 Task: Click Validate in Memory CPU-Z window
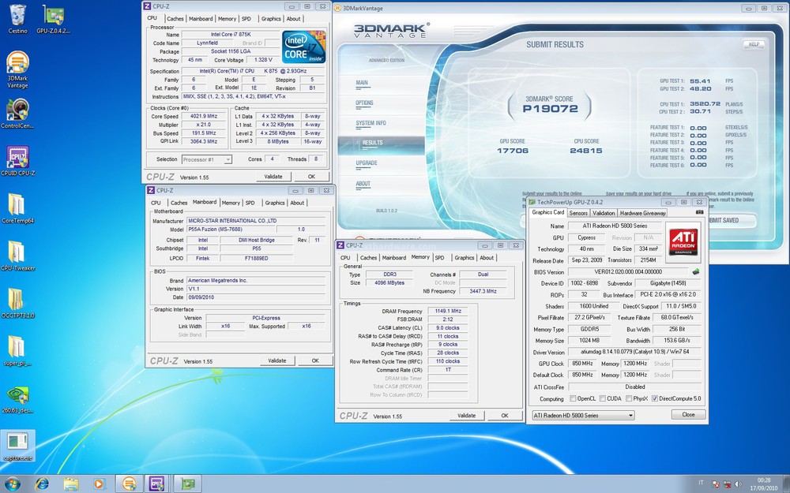(x=467, y=416)
